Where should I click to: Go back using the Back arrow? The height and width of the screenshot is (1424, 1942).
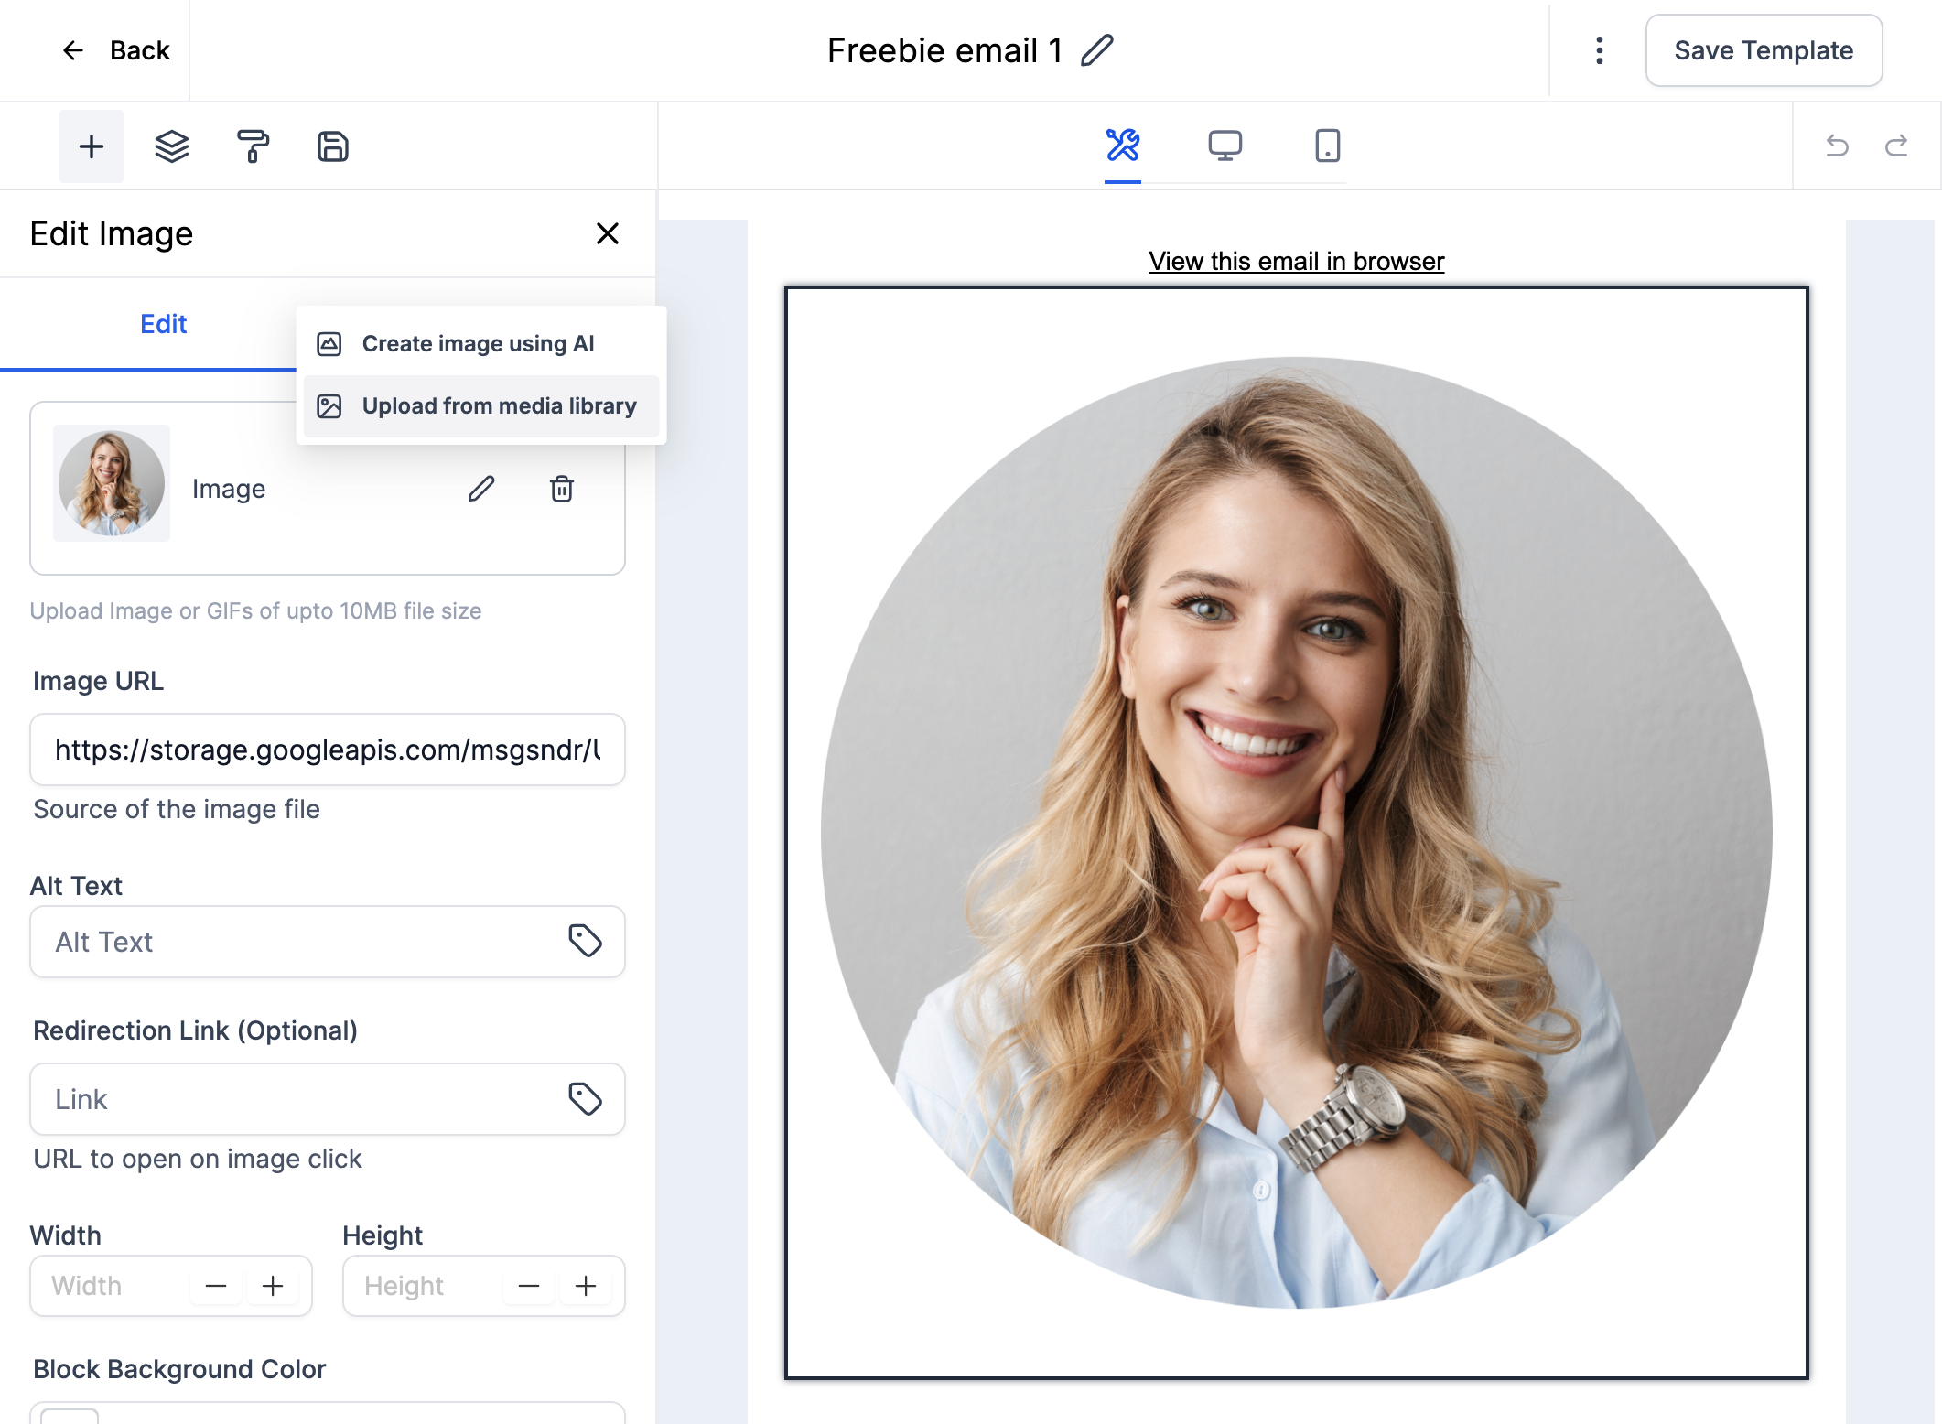click(114, 50)
